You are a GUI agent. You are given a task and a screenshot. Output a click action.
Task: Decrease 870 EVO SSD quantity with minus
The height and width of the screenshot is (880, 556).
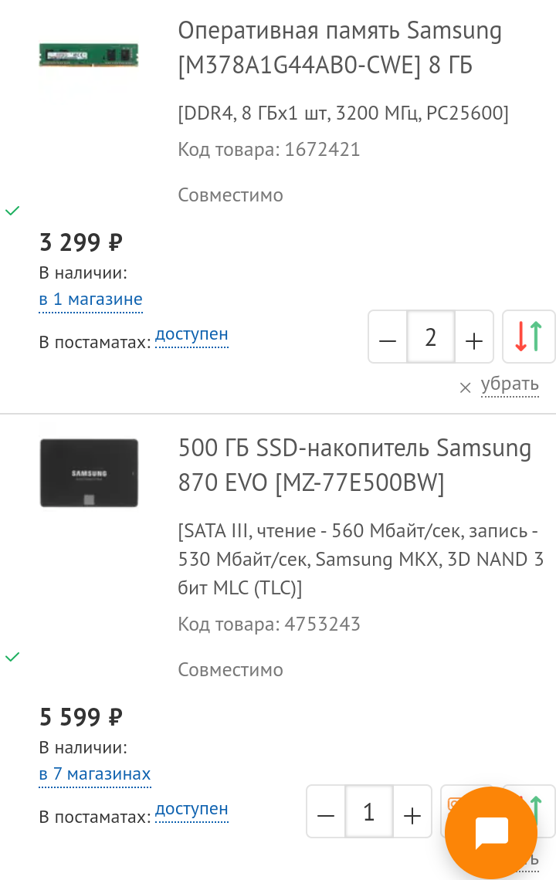pos(326,812)
